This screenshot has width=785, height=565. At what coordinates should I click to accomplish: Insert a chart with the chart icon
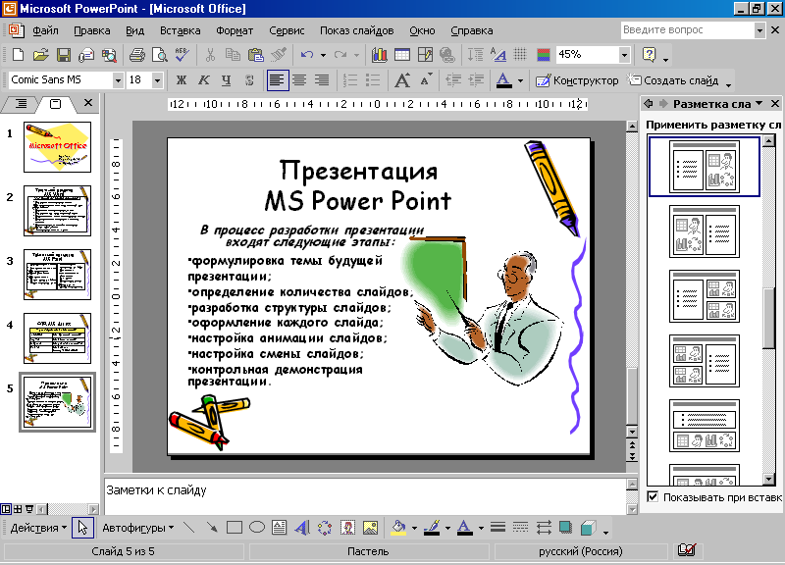tap(379, 55)
